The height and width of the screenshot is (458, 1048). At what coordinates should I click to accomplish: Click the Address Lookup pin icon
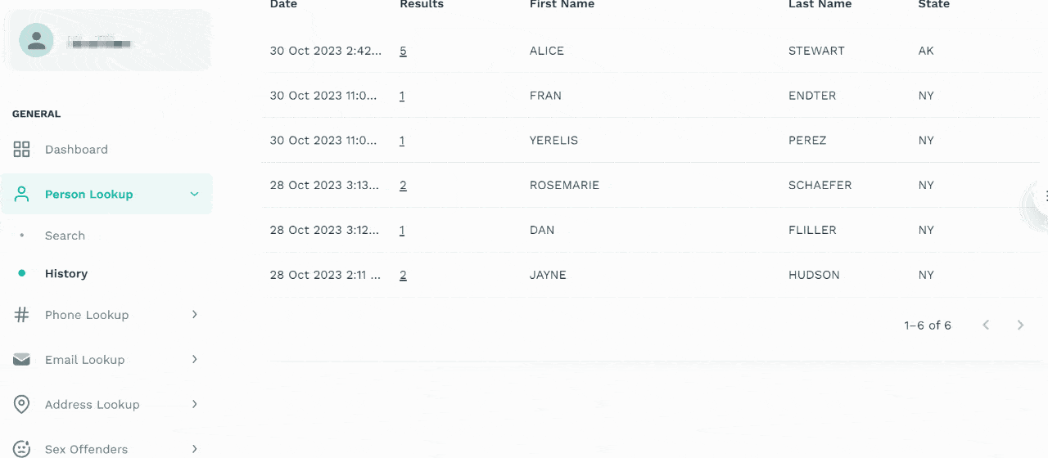[21, 405]
